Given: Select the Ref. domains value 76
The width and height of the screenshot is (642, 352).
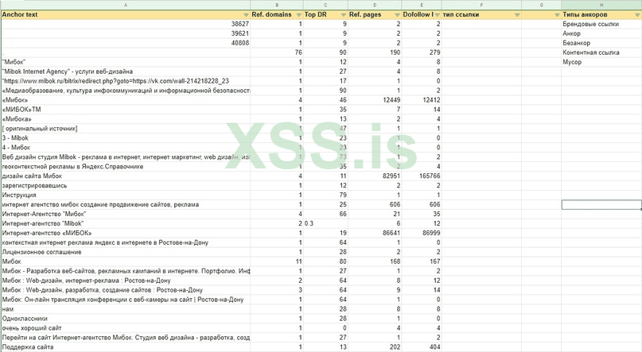Looking at the screenshot, I should (x=277, y=52).
